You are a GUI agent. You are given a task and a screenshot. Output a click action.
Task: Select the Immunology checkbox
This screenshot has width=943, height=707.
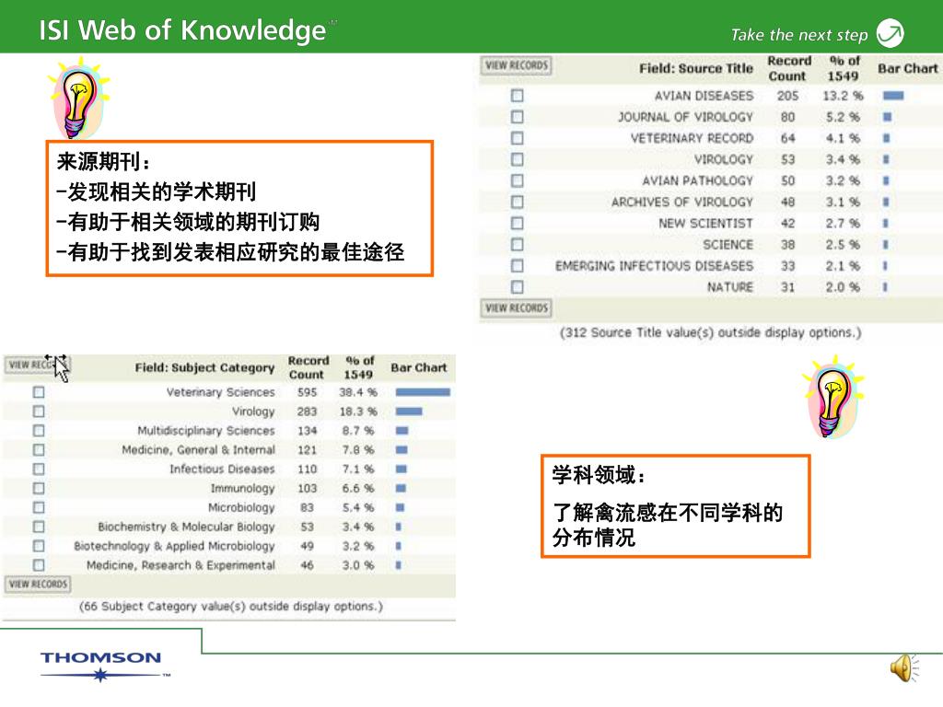pos(39,488)
